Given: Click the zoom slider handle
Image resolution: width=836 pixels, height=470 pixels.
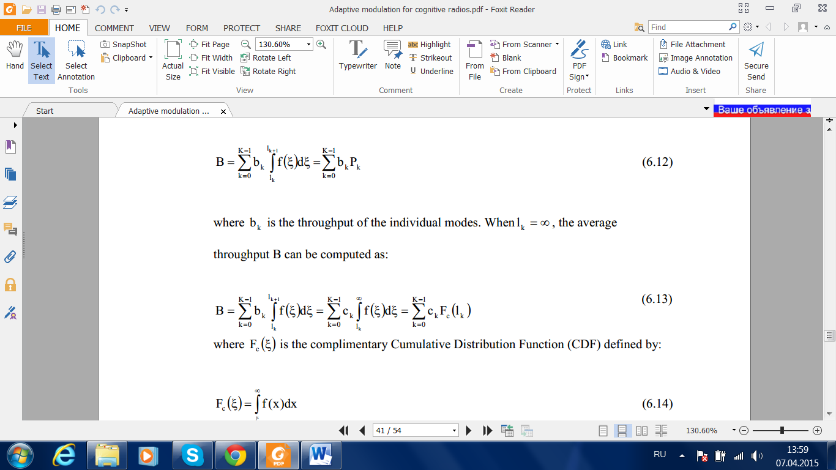Looking at the screenshot, I should [782, 431].
